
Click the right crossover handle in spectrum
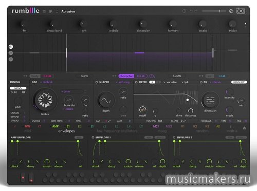[x=213, y=53]
